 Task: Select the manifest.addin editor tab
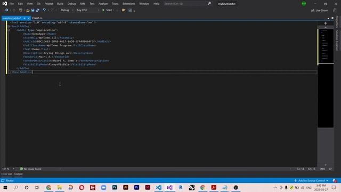(12, 18)
